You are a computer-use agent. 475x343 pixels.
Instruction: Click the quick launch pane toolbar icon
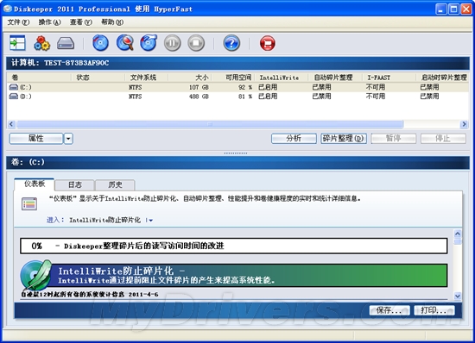[17, 43]
